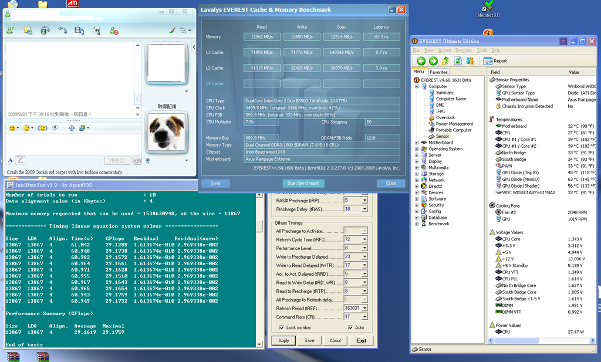Click the ATI icon on the desktop
The height and width of the screenshot is (362, 601).
(x=72, y=4)
